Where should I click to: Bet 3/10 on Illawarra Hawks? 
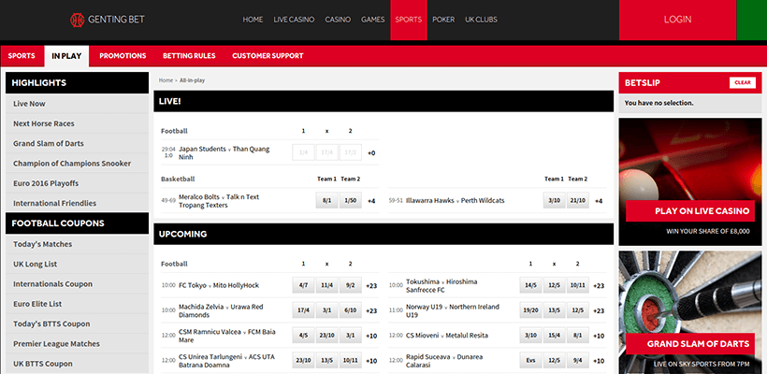tap(555, 200)
